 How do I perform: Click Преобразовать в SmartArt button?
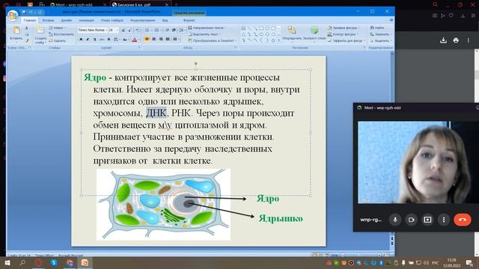212,40
